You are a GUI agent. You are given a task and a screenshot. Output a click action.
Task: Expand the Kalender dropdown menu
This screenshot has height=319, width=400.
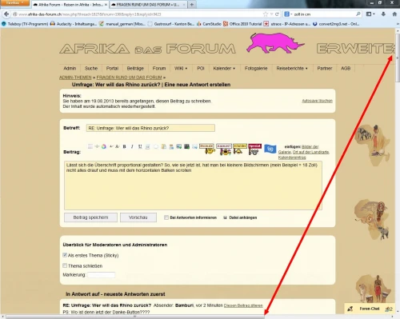(x=224, y=68)
